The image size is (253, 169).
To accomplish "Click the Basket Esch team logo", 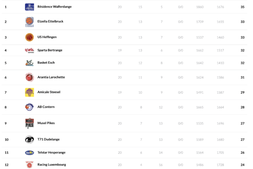I will [30, 63].
